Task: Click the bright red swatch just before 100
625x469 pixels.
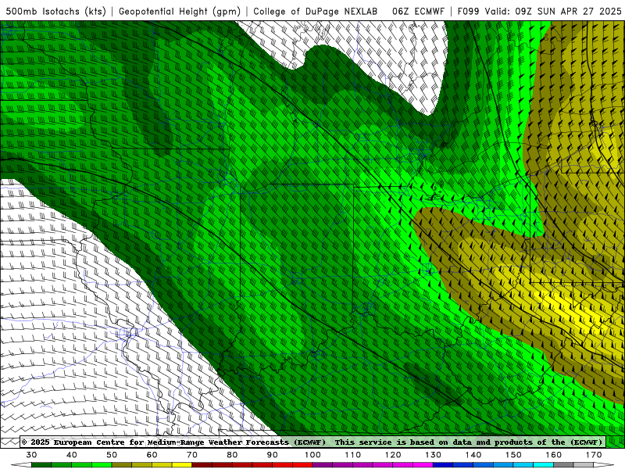Action: point(302,464)
